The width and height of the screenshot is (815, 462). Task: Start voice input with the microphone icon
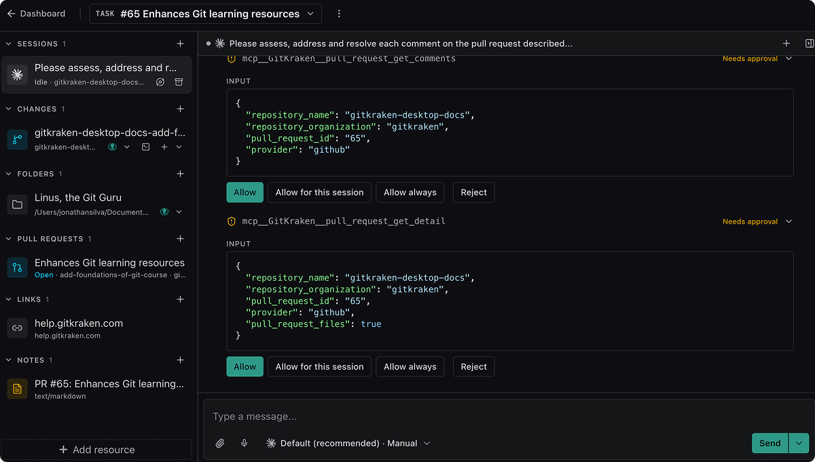[244, 443]
